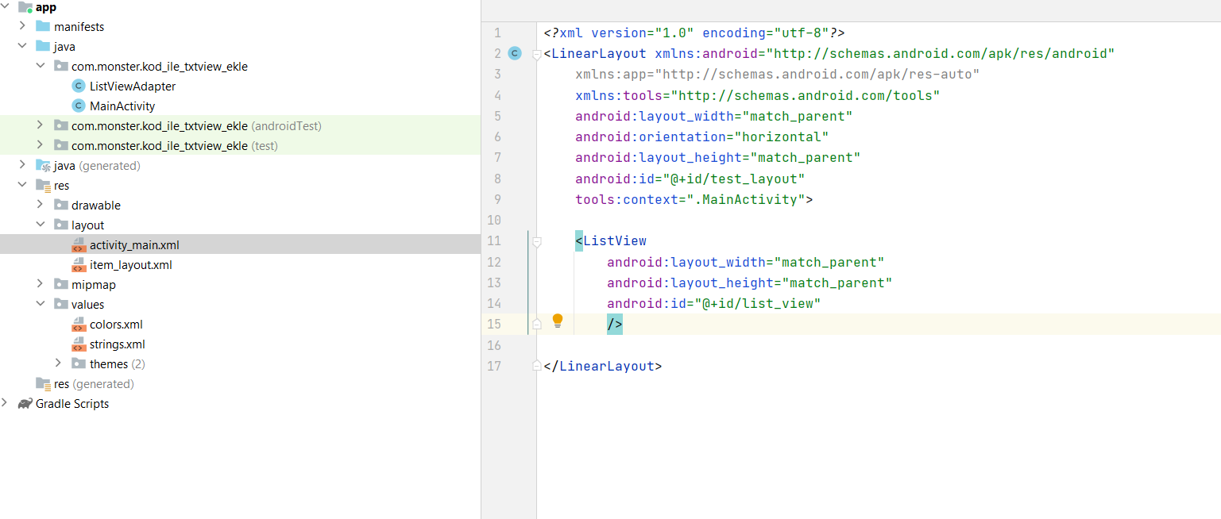Click the XML declaration on line 1
The height and width of the screenshot is (519, 1221).
(x=694, y=33)
